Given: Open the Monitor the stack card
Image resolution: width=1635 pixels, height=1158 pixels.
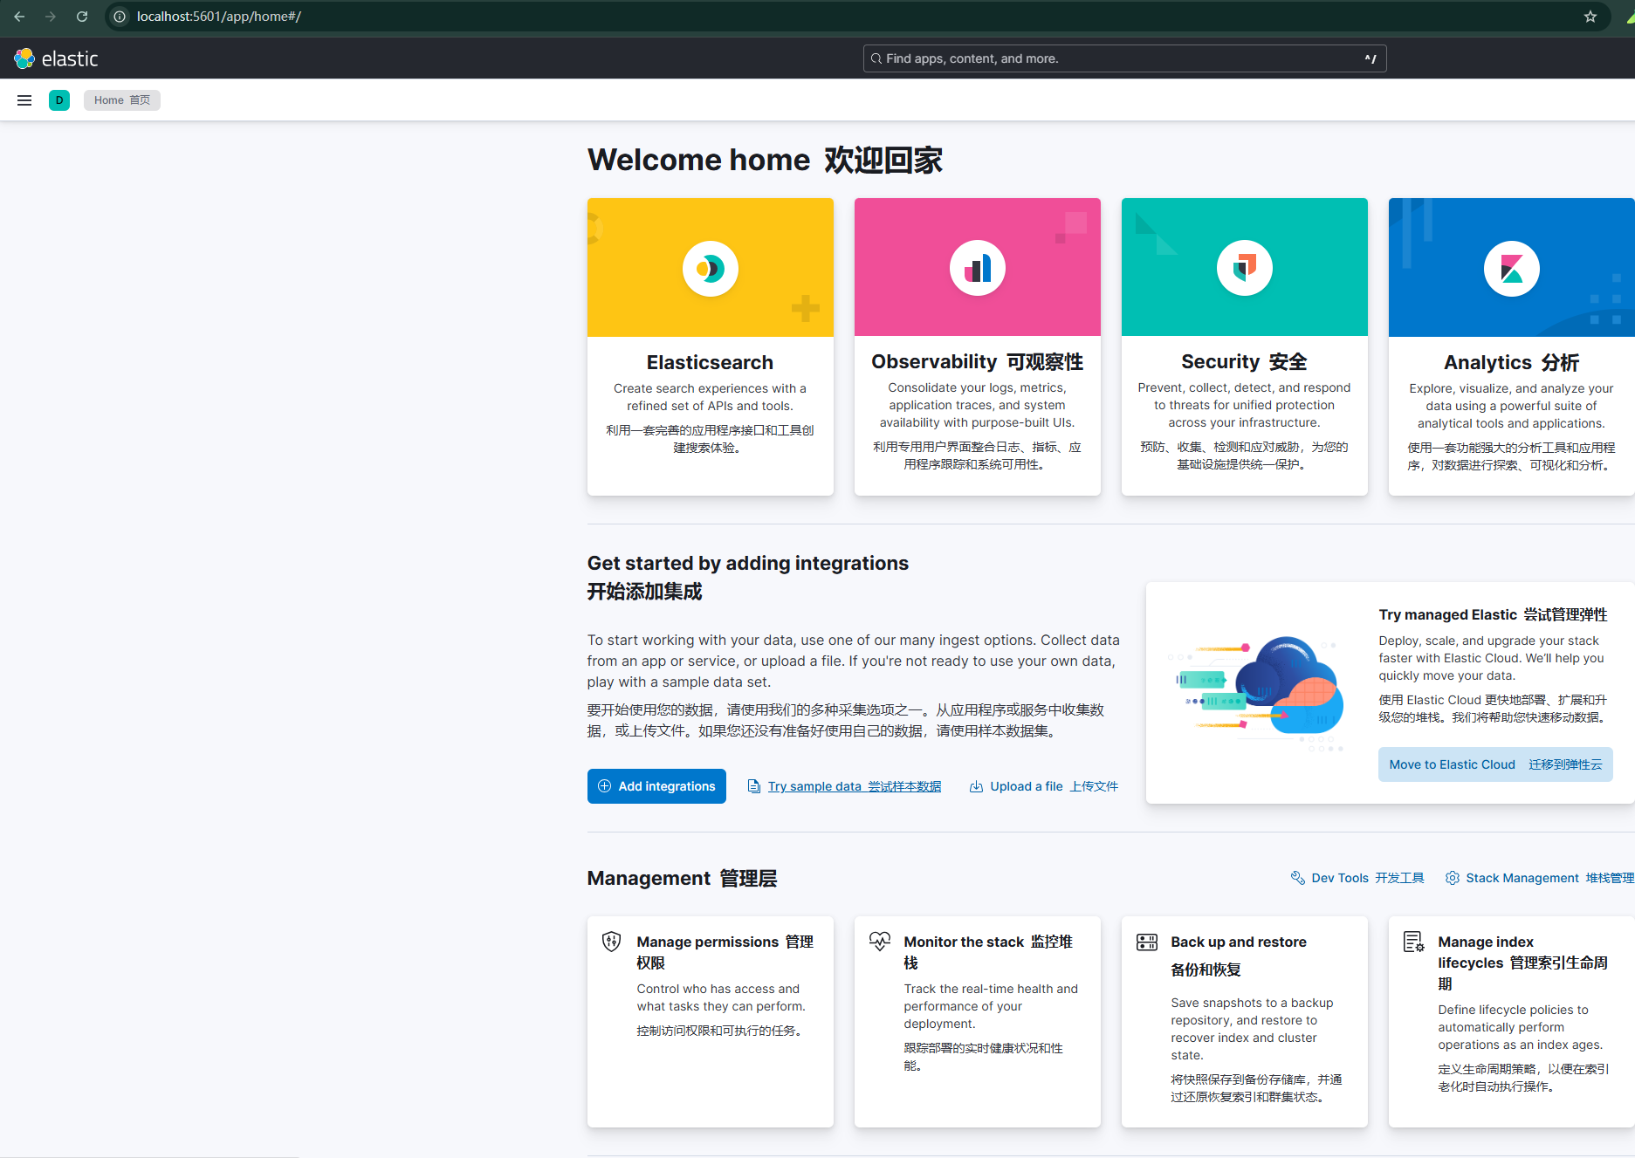Looking at the screenshot, I should [977, 1021].
